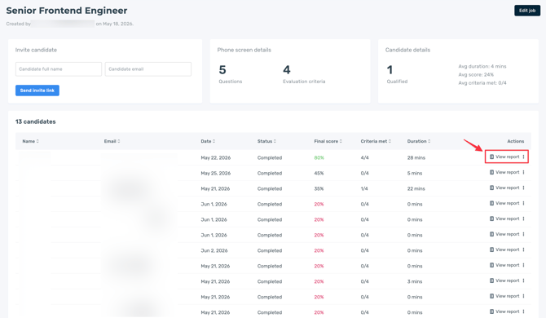The image size is (546, 318).
Task: Open more options for the 22 mins candidate
Action: 523,188
